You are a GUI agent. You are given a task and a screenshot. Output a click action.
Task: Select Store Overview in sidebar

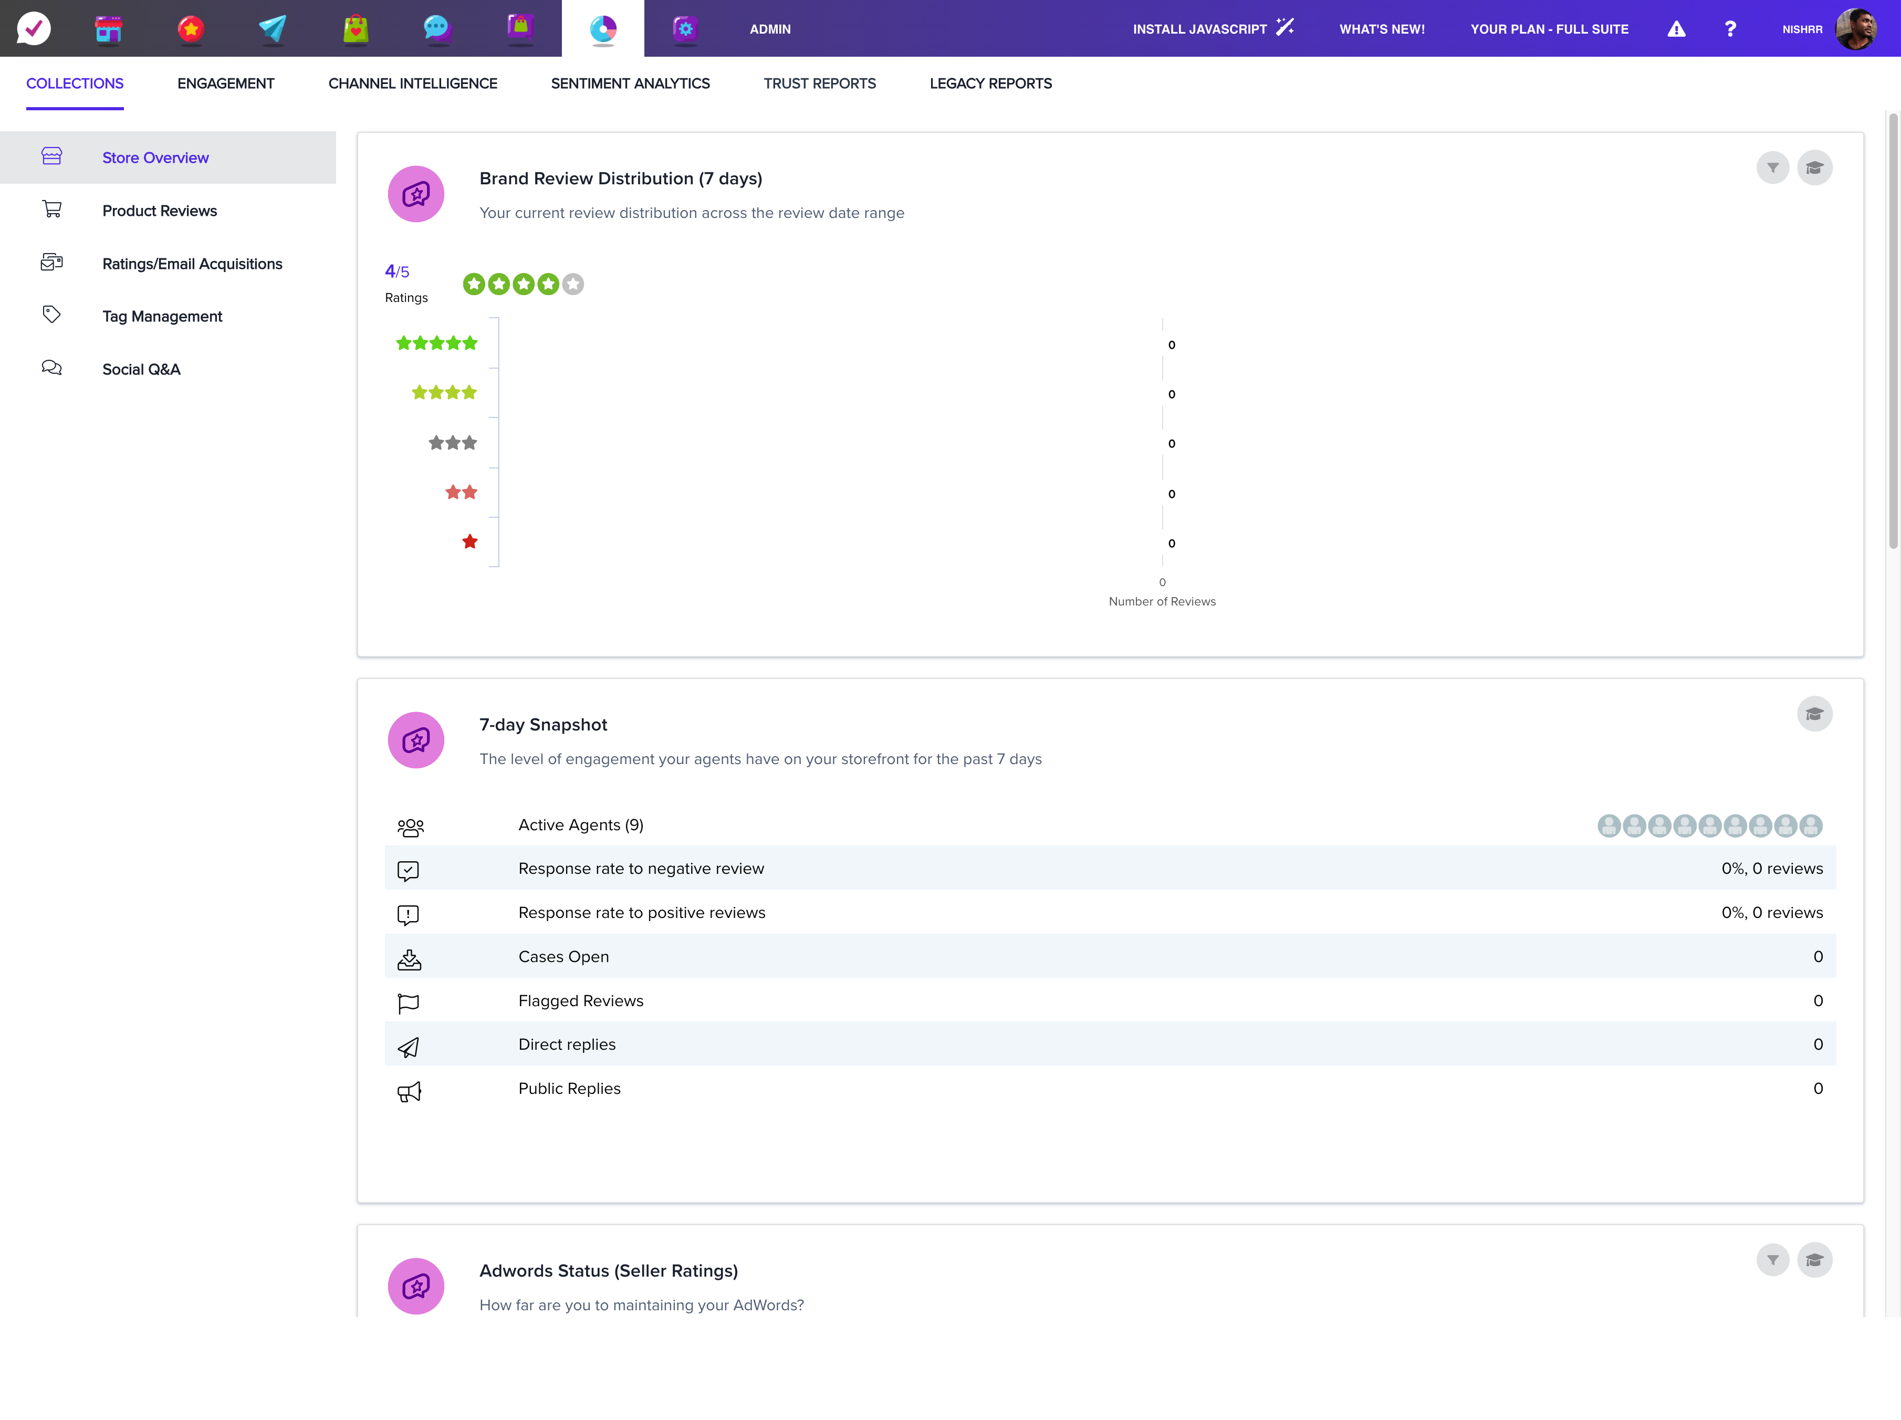tap(168, 158)
